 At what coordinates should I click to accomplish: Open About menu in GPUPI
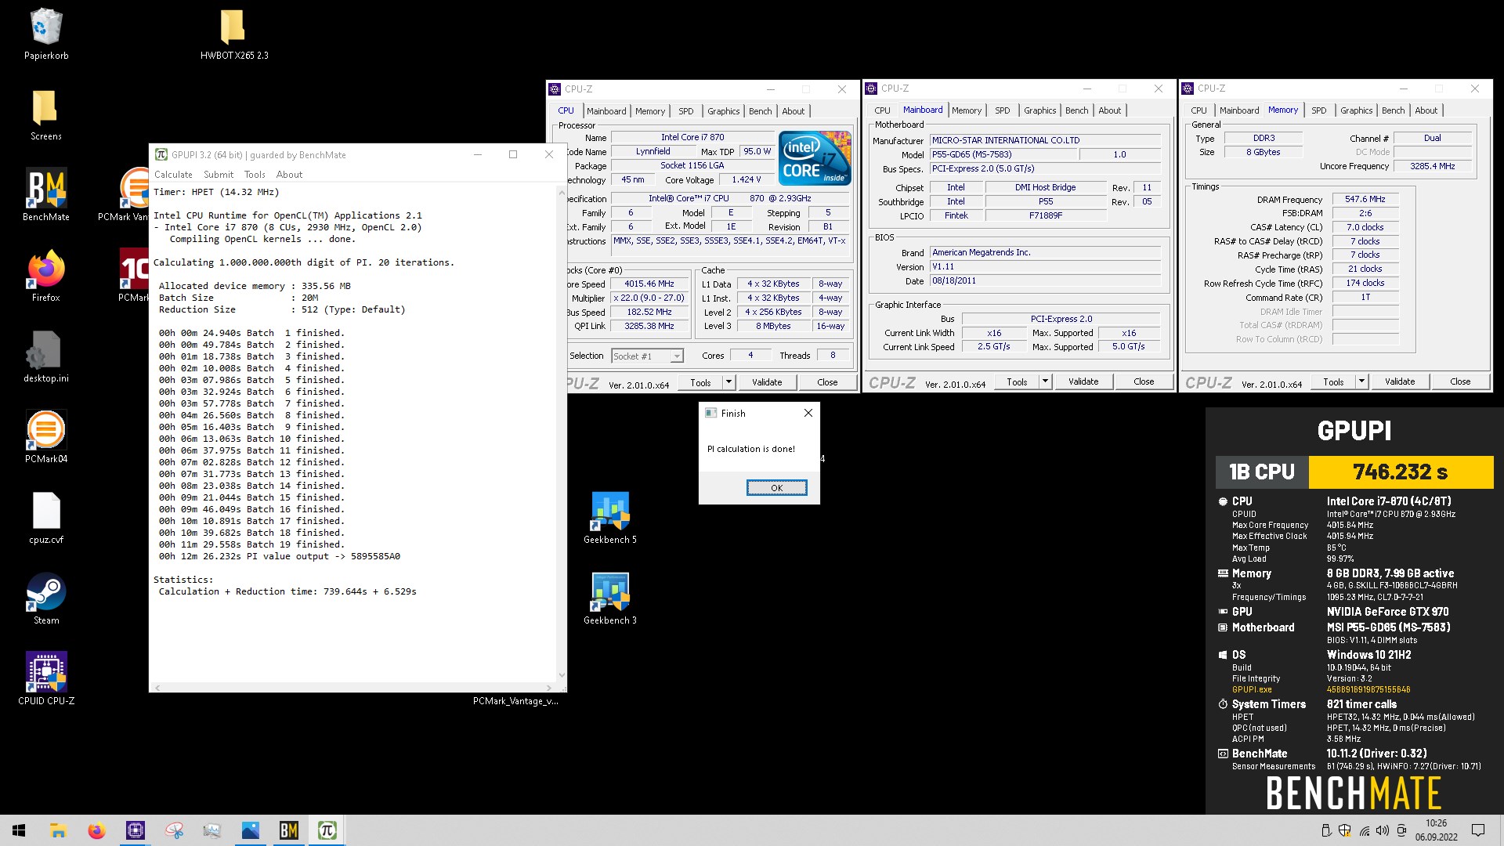[x=289, y=175]
